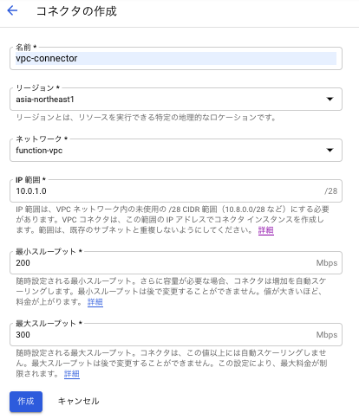This screenshot has height=419, width=359.
Task: Open the リージョン dropdown showing asia-northeast1
Action: [176, 100]
